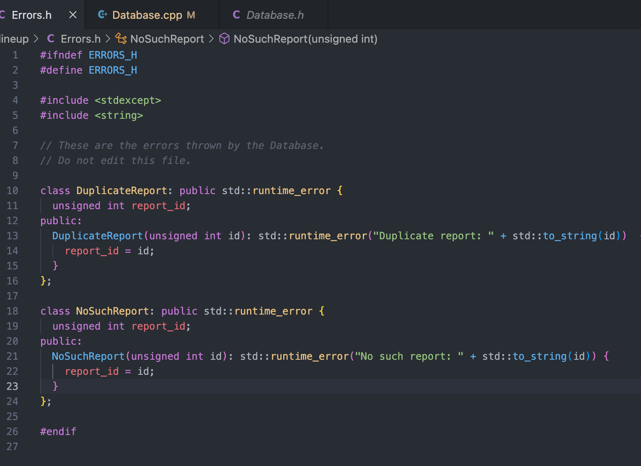Click the NoSuchReport class symbol icon in breadcrumbs

pyautogui.click(x=121, y=39)
